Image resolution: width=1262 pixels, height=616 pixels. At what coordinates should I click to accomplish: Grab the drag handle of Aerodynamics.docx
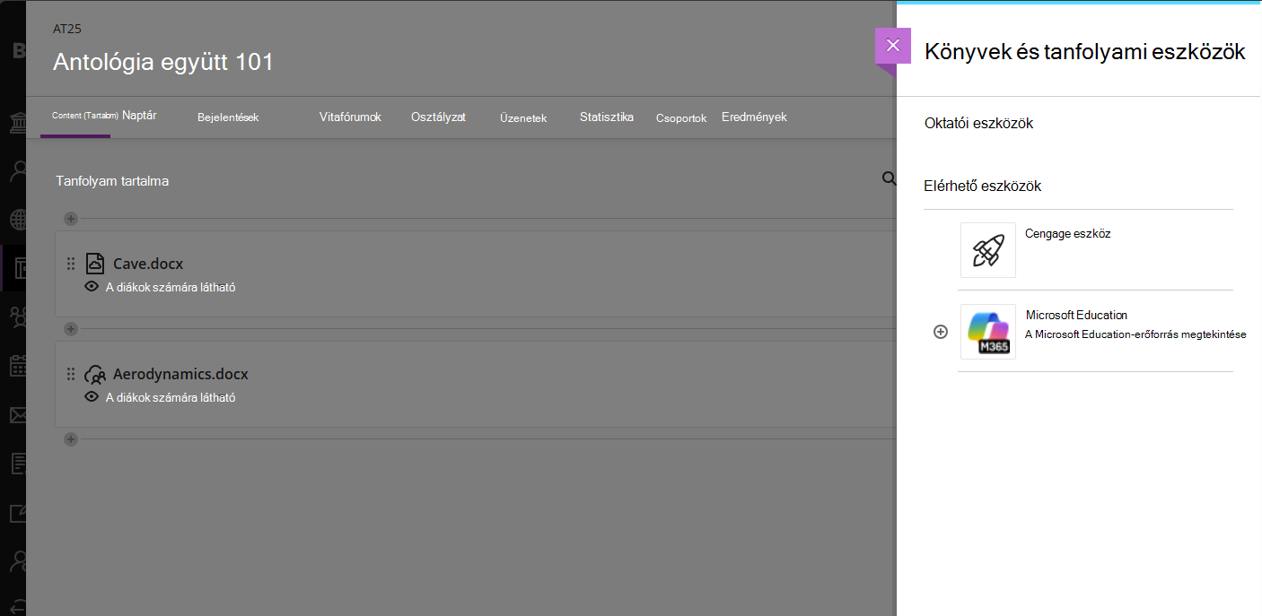(71, 374)
